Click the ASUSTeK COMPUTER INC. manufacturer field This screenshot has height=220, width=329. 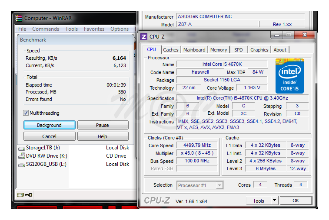241,16
